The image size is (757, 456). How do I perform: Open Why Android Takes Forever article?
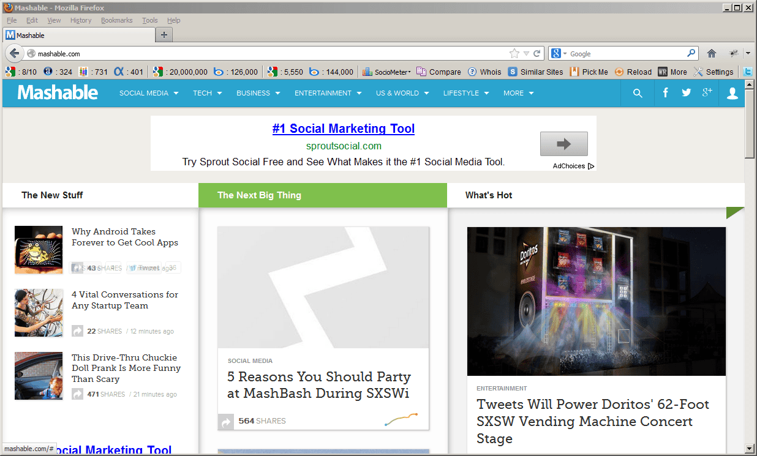[125, 237]
